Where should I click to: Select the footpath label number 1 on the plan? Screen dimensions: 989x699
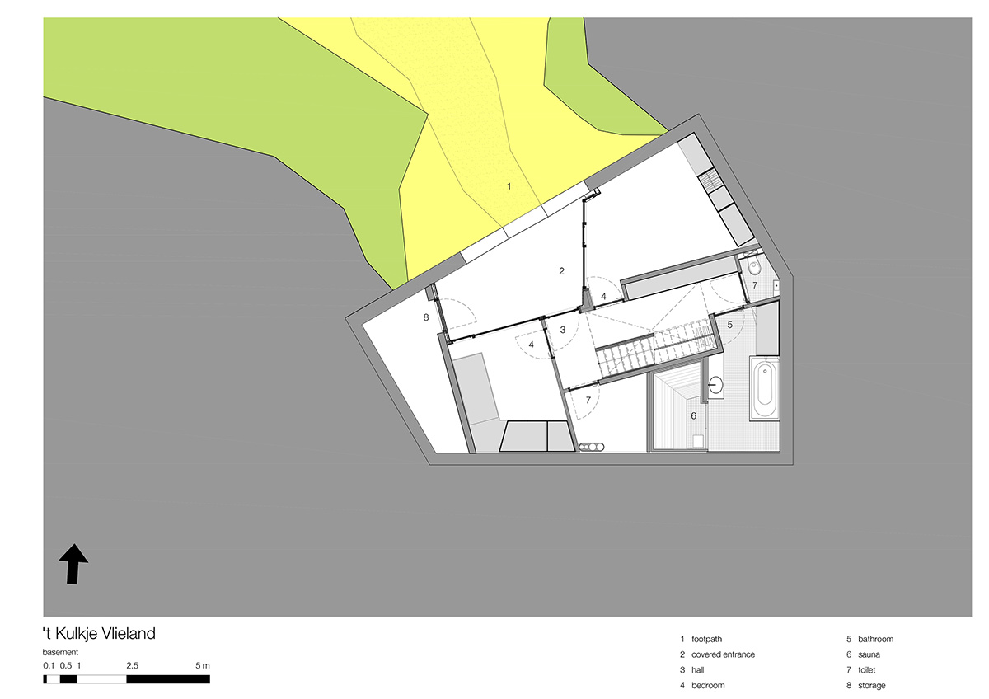[509, 187]
